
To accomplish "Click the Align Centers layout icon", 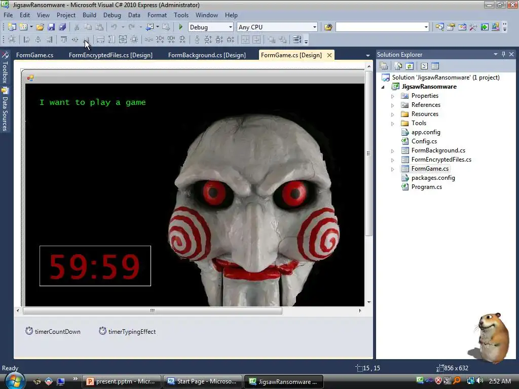I will coord(38,40).
